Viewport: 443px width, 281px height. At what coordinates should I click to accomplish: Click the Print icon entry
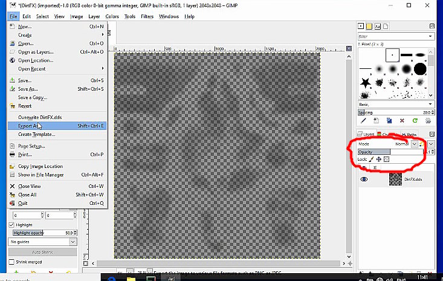(12, 155)
